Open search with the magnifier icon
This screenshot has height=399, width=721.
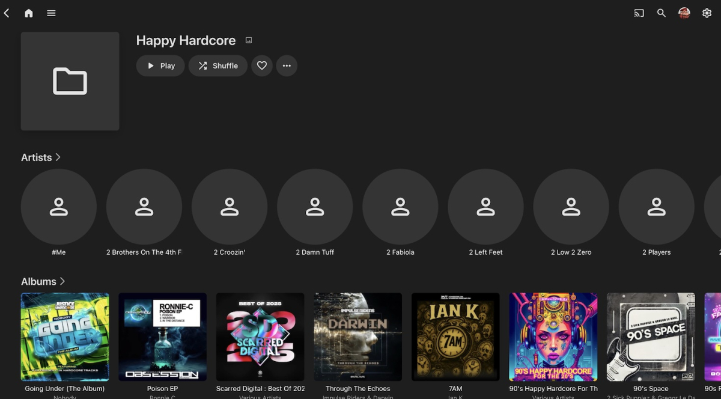click(661, 13)
